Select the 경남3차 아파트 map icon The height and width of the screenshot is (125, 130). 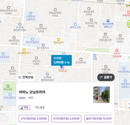[12, 68]
